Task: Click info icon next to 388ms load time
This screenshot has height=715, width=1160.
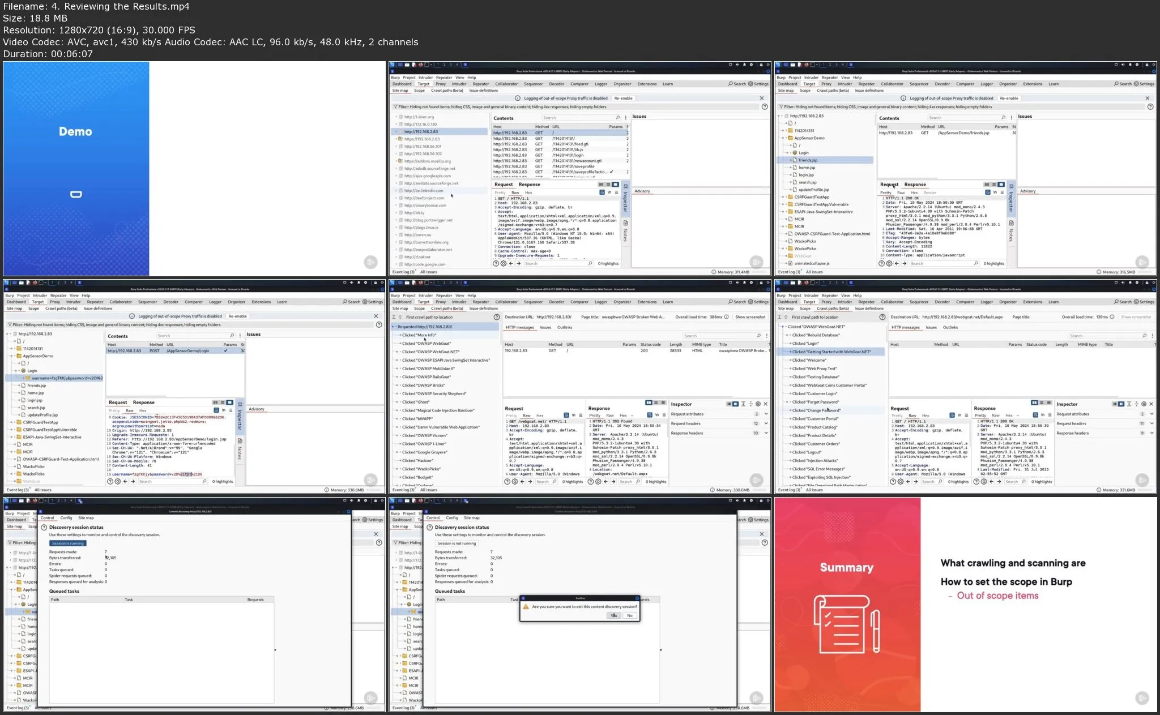Action: (x=727, y=317)
